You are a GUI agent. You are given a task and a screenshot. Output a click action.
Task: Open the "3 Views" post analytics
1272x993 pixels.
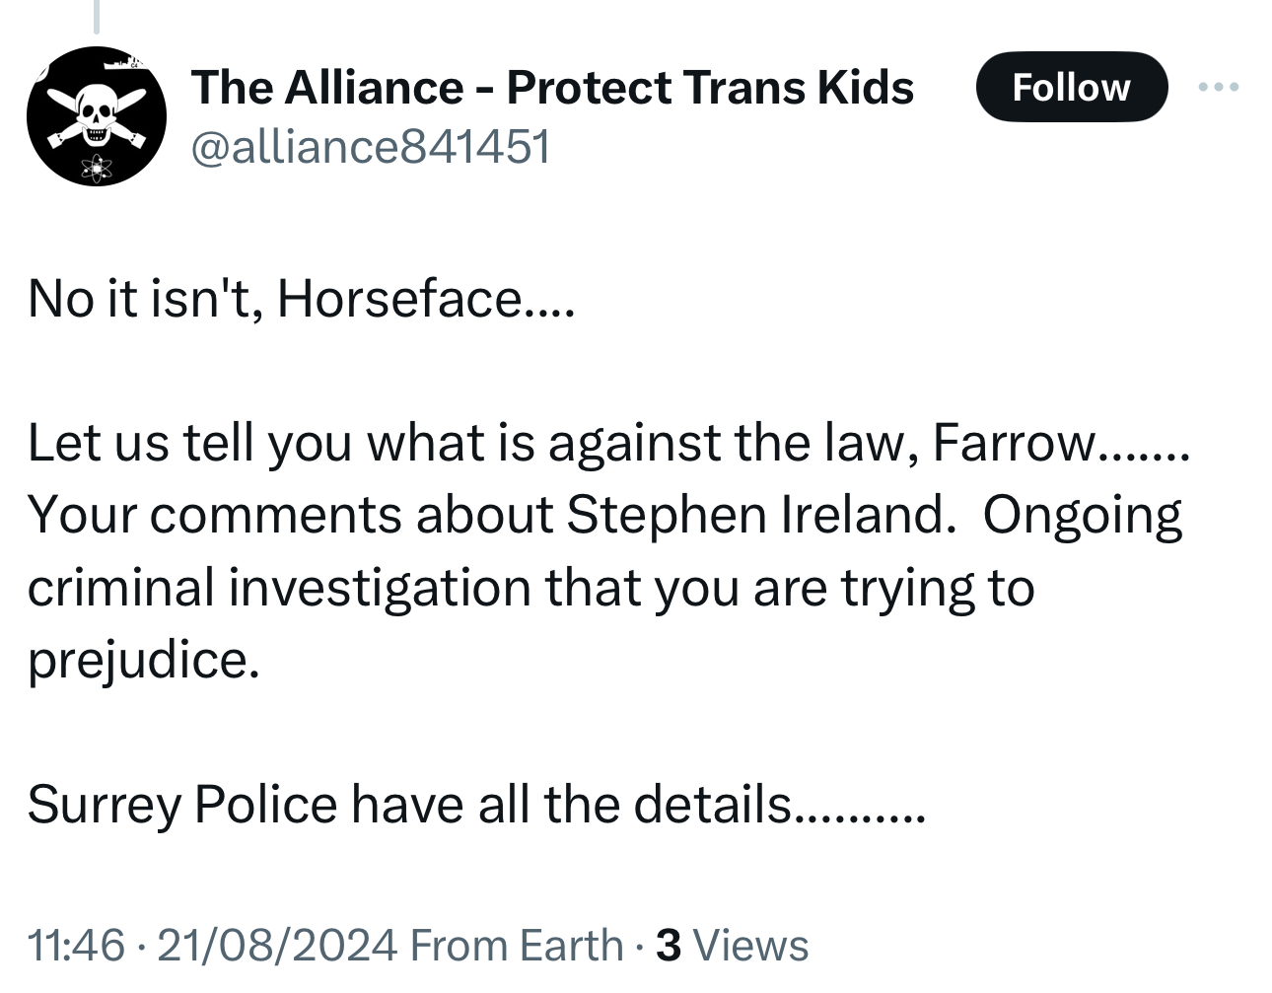coord(732,945)
